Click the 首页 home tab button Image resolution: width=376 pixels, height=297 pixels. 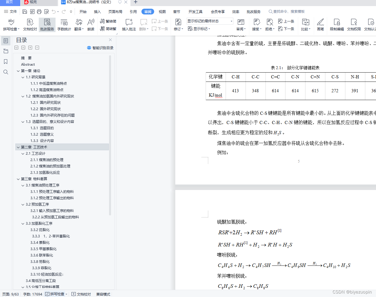10,2
